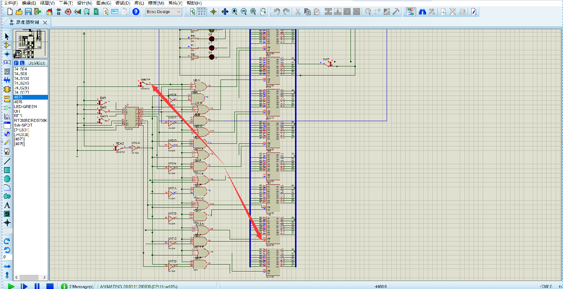Flip the WRITE switch in schematic
The height and width of the screenshot is (289, 563).
(143, 84)
